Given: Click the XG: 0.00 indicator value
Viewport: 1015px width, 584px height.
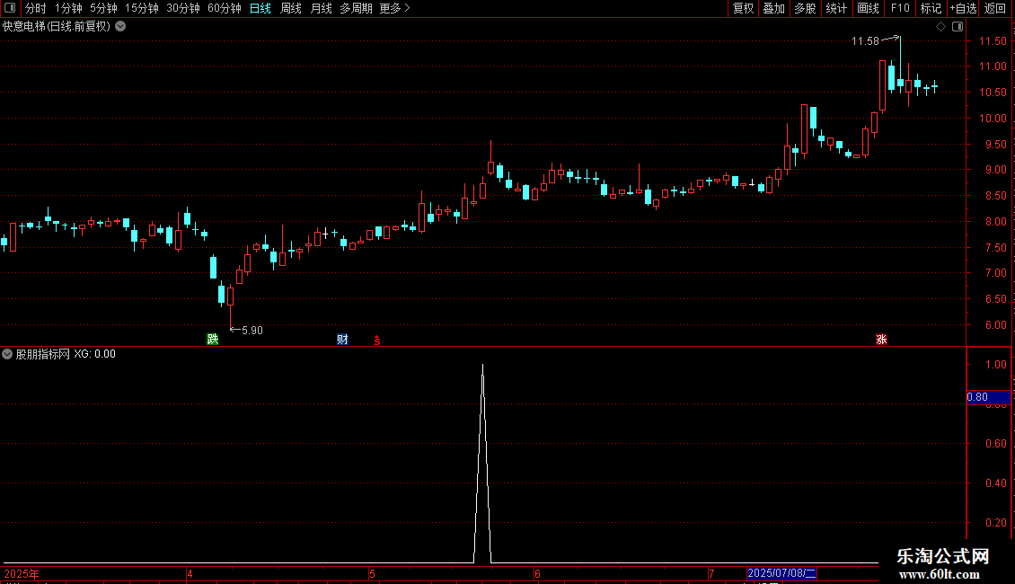Looking at the screenshot, I should coord(94,354).
